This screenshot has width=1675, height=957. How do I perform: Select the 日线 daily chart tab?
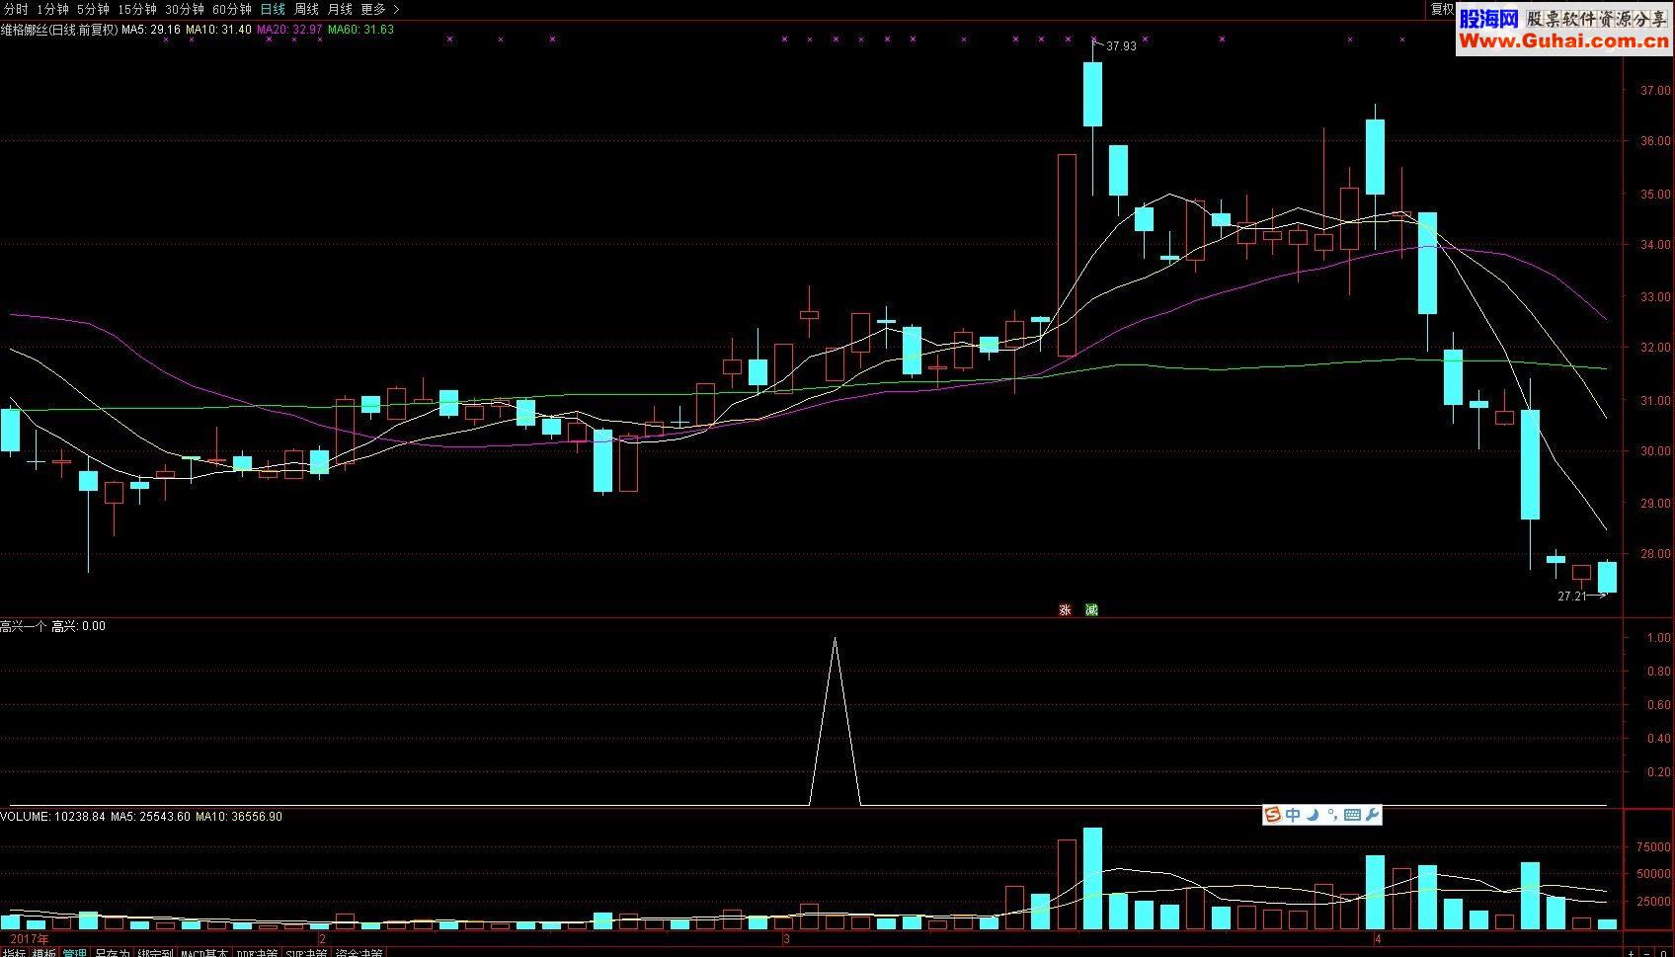[x=273, y=9]
